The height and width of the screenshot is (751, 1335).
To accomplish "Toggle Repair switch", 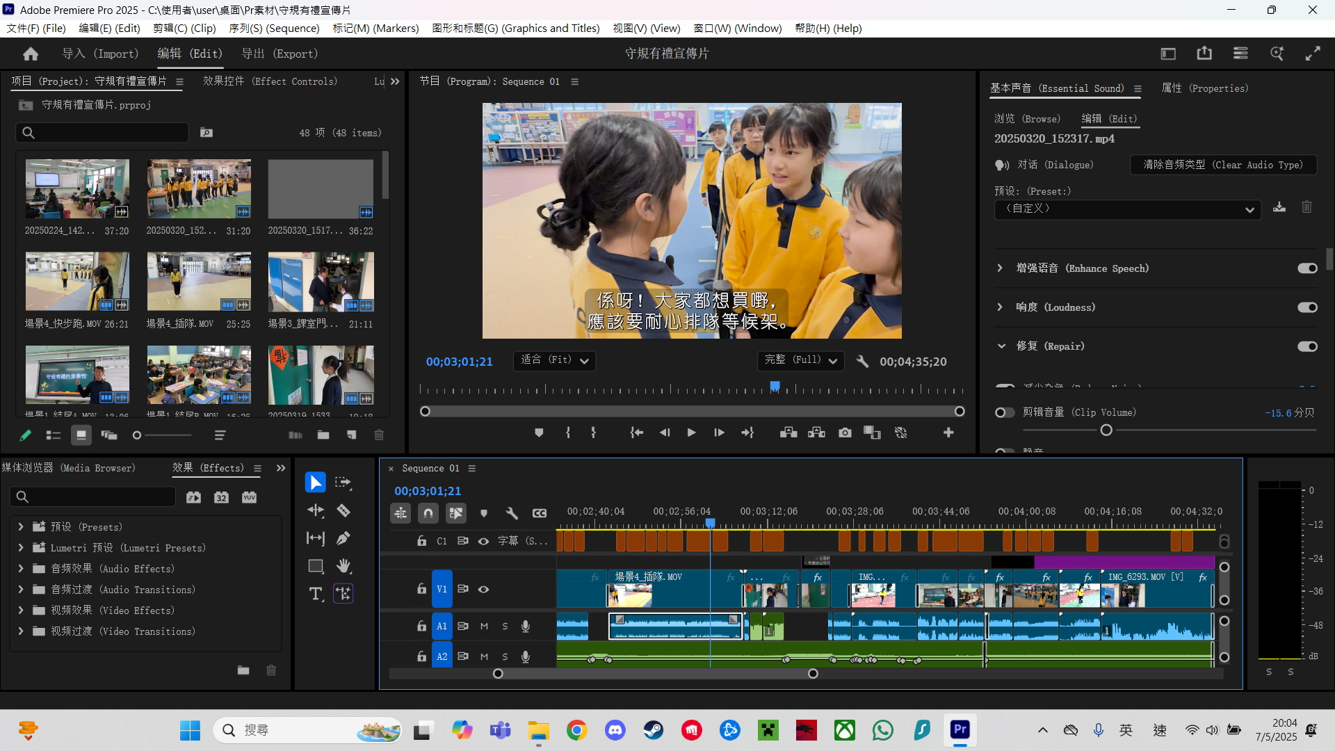I will tap(1307, 346).
